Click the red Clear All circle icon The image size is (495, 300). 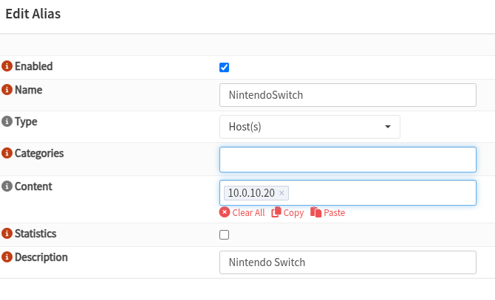(x=225, y=212)
